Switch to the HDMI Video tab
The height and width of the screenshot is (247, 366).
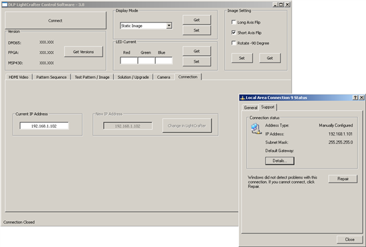19,77
